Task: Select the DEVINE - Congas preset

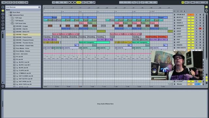Action: [23, 26]
